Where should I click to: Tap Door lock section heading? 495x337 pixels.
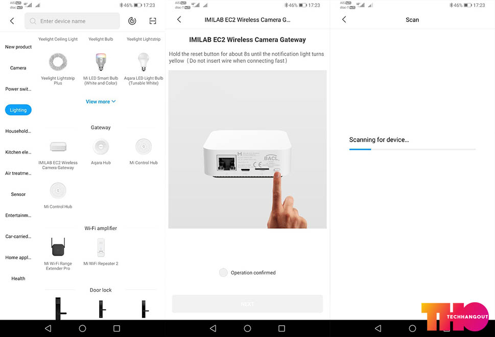tap(101, 290)
